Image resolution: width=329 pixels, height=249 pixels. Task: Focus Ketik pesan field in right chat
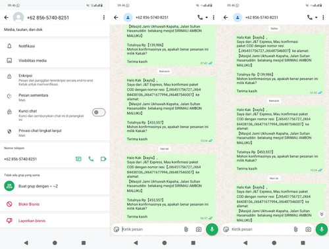click(261, 229)
